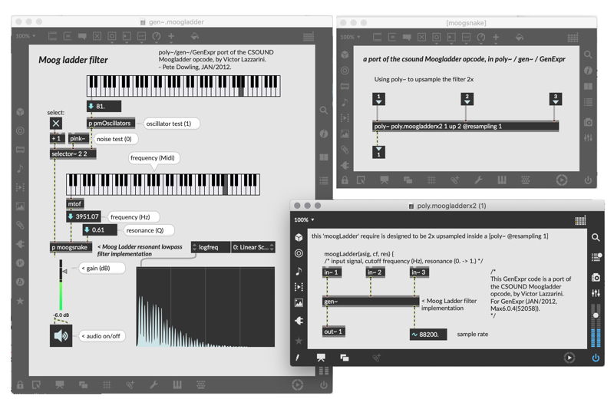Click the dial icon in the gen~.moogladder top toolbar
614x409 pixels.
point(157,36)
